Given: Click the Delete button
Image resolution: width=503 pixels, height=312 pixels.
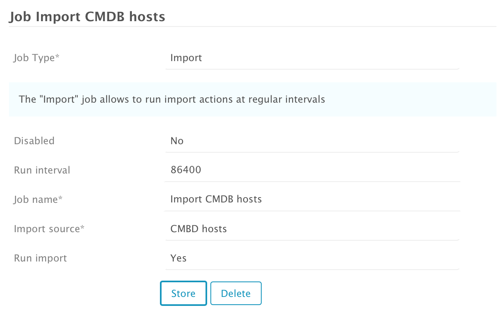Looking at the screenshot, I should pos(236,293).
